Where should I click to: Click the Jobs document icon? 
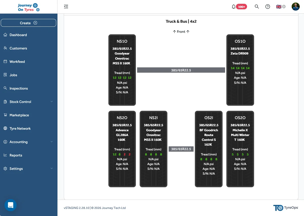pos(5,75)
